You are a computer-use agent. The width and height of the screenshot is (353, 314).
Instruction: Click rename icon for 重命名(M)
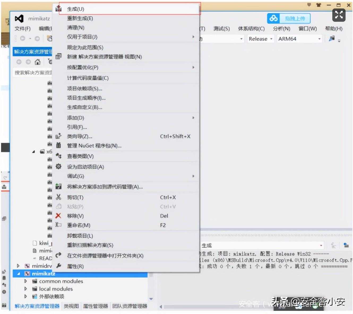point(58,225)
